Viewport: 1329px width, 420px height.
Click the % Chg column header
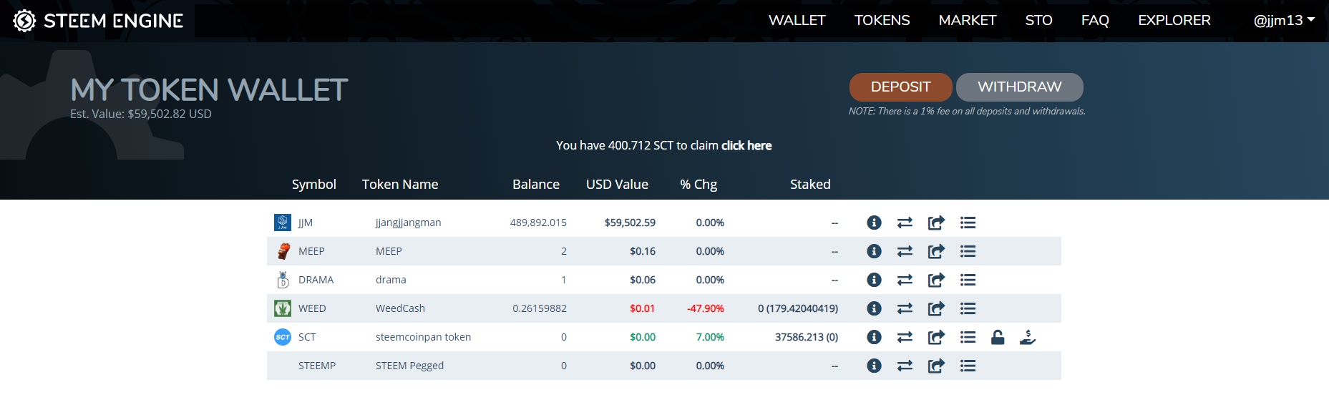pyautogui.click(x=698, y=184)
